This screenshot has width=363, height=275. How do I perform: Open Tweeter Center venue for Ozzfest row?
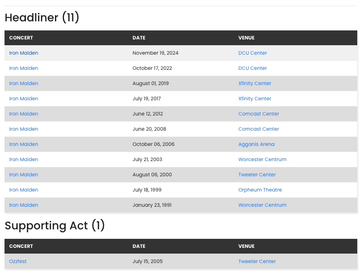(257, 261)
